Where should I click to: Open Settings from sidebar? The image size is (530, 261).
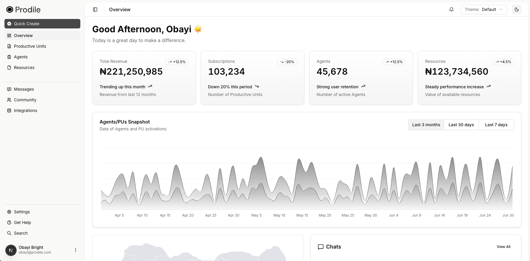[x=22, y=212]
